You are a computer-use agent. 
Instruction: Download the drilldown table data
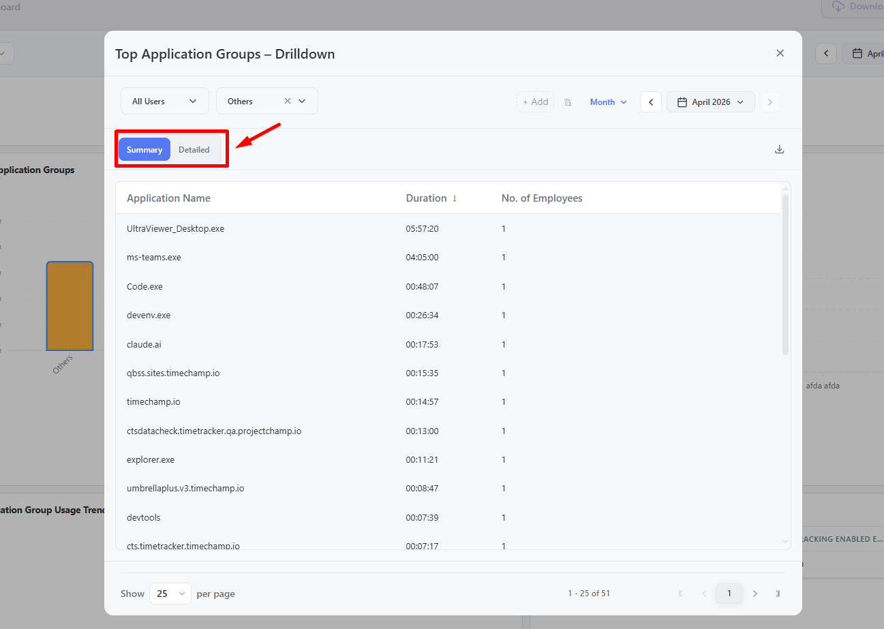tap(780, 149)
